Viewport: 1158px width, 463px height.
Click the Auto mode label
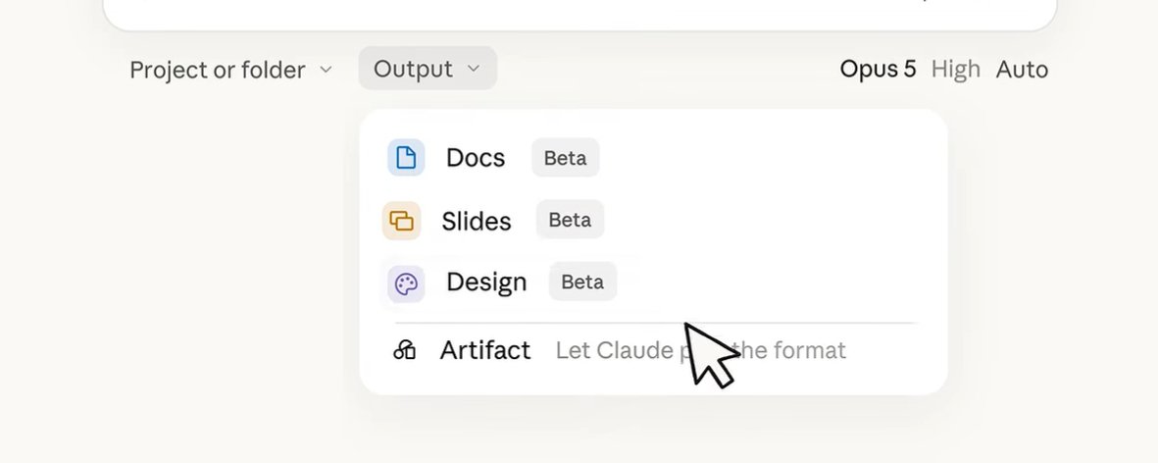[1022, 70]
